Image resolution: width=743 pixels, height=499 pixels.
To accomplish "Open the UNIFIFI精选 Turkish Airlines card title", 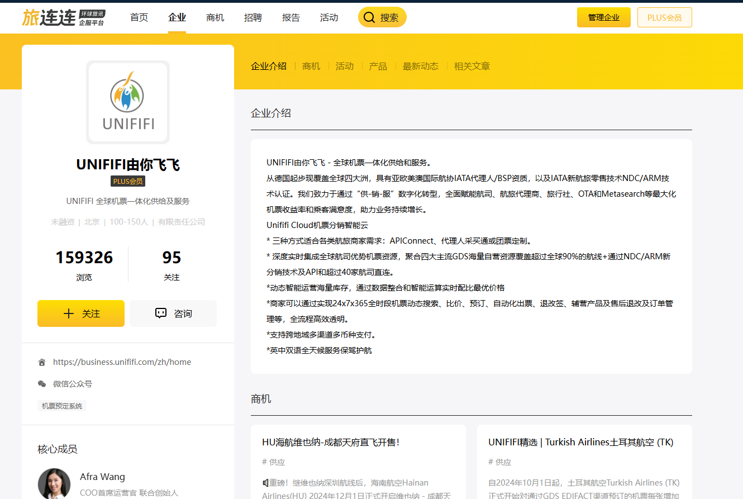I will tap(581, 442).
